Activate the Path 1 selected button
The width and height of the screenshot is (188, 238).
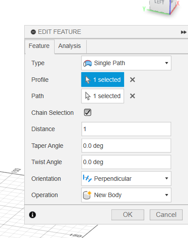click(103, 96)
